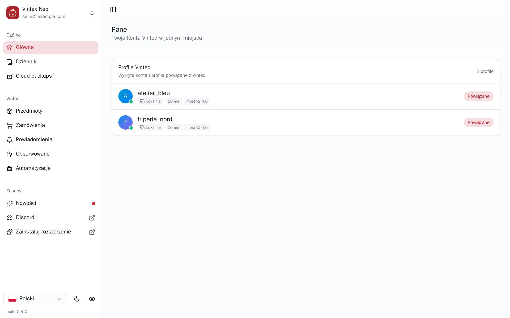Click the 2 profile count label

click(x=485, y=71)
